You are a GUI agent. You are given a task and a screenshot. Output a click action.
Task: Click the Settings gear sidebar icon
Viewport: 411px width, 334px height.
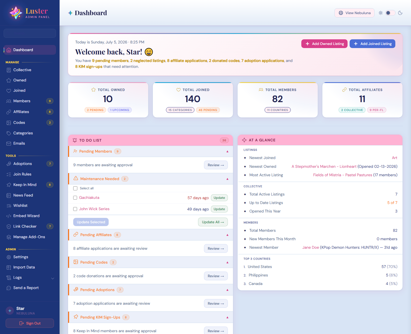click(9, 257)
